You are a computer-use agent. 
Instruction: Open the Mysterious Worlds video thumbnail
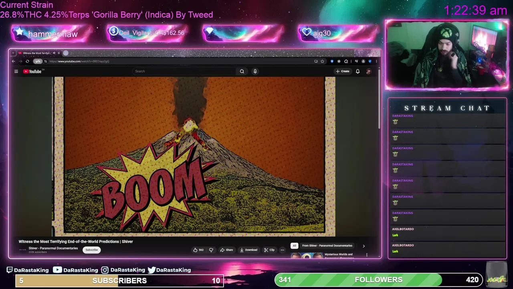[307, 256]
